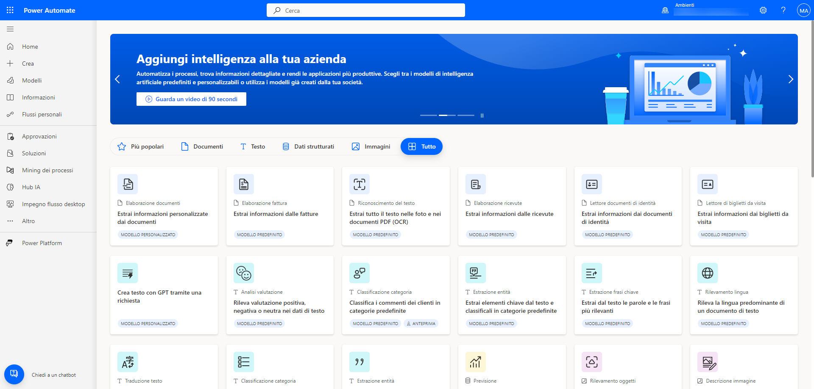
Task: Click the Estrazione entità quotes icon
Action: tap(360, 362)
